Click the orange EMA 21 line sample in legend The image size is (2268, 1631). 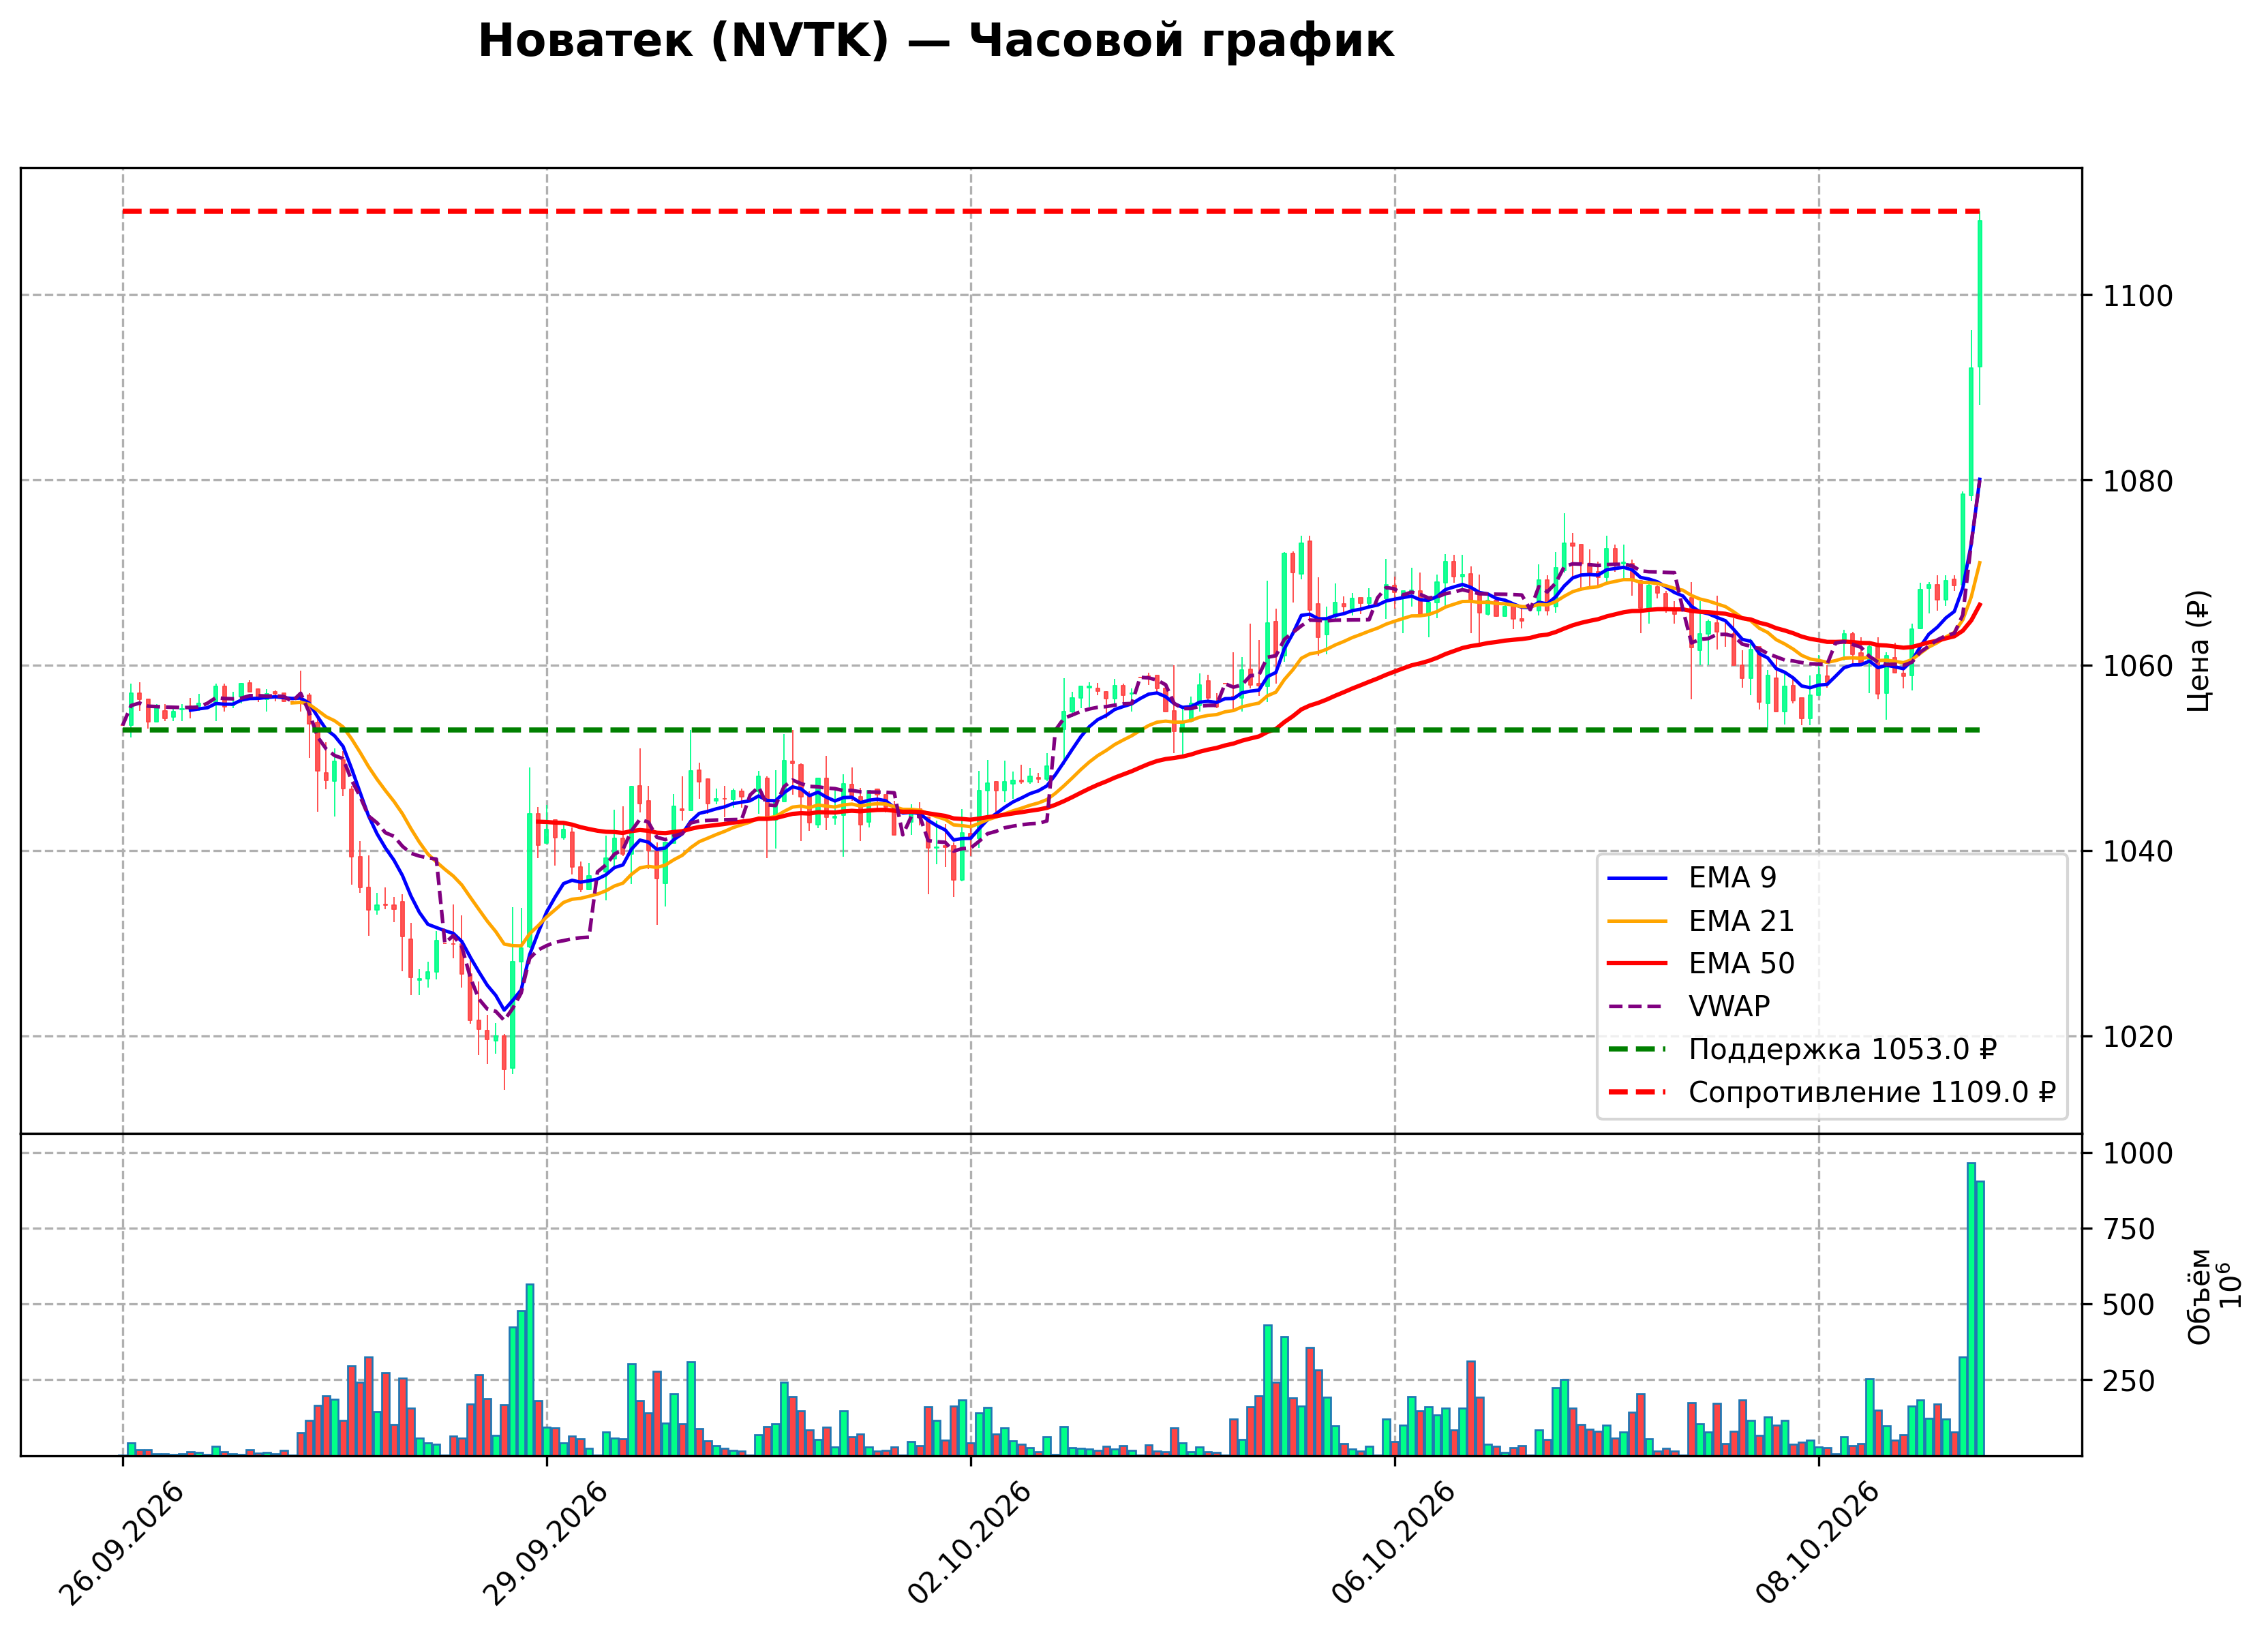[x=1637, y=921]
